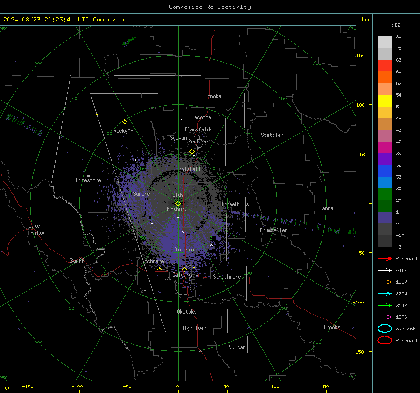Click the cyan 27ZW arrow legend icon

385,294
